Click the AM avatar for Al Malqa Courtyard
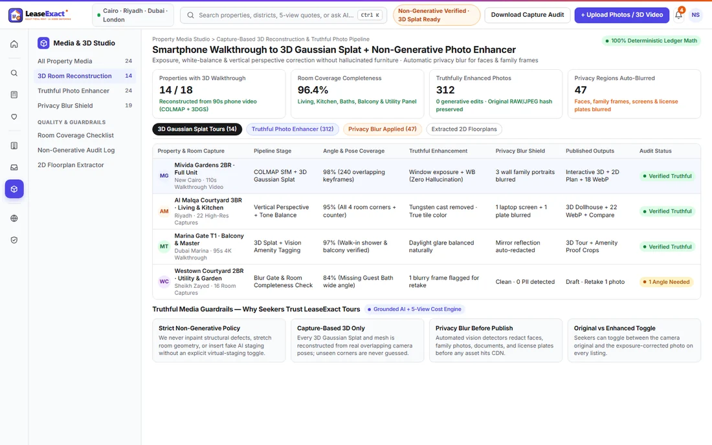 164,211
